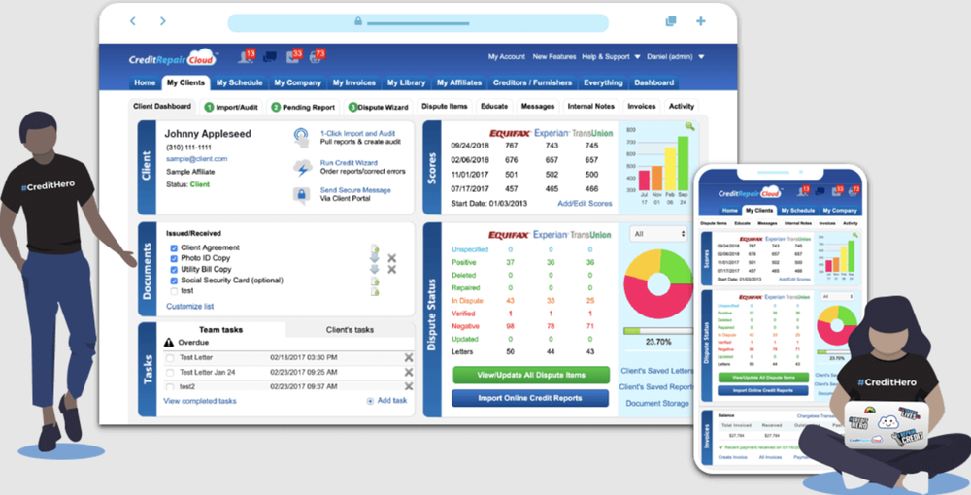
Task: Click the Run Credit Wizard lightning cloud icon
Action: click(x=302, y=168)
